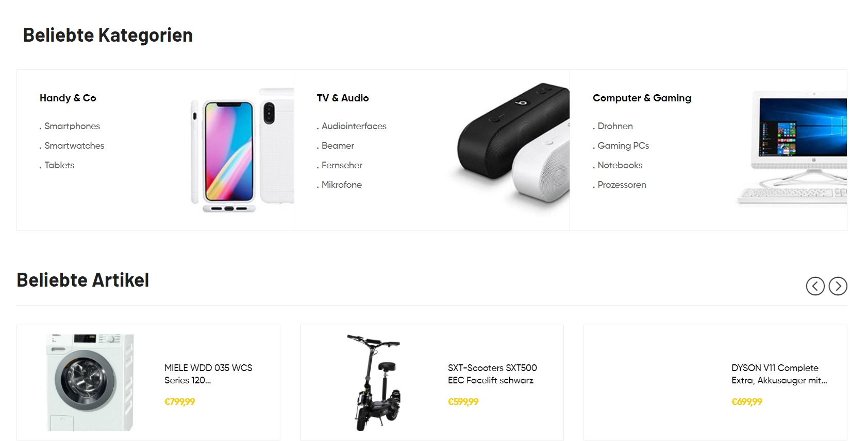Open the Notebooks category

(620, 165)
